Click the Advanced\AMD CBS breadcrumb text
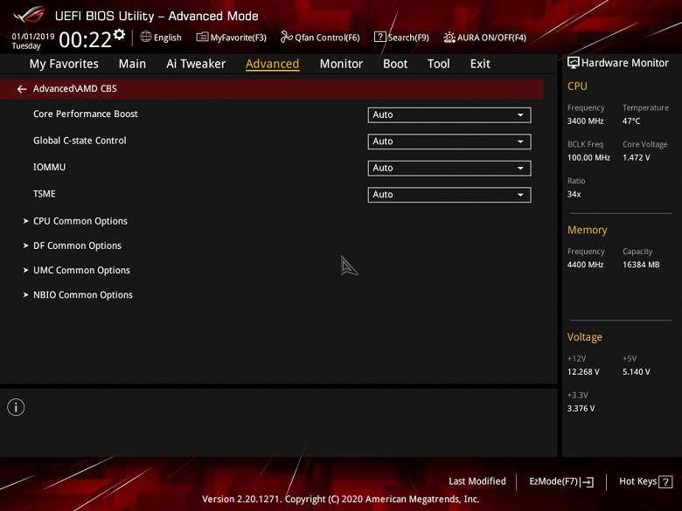Screen dimensions: 682x511 pyautogui.click(x=75, y=88)
